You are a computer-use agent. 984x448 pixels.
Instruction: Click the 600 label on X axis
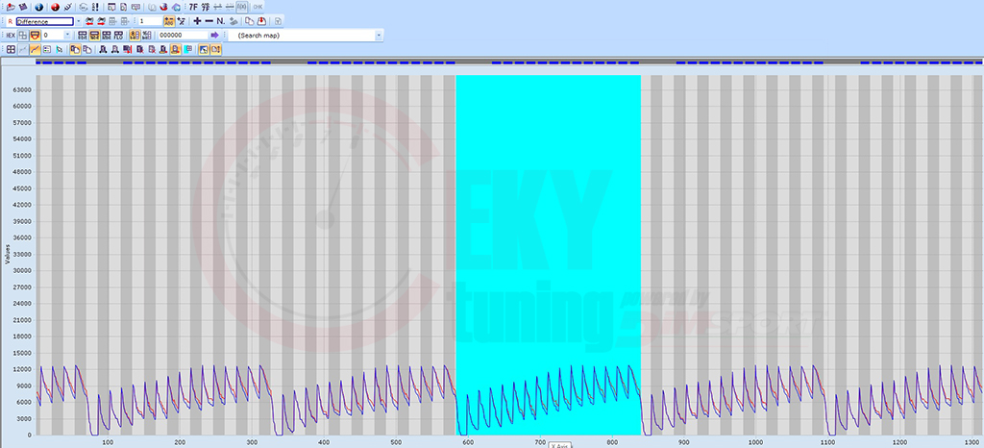click(x=468, y=441)
